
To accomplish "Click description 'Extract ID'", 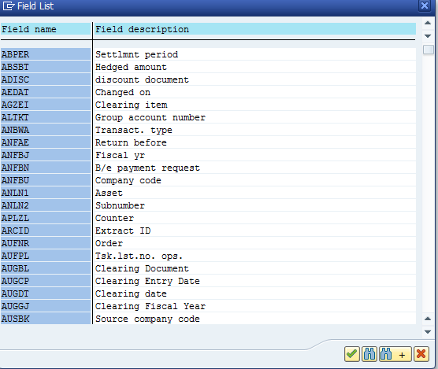I will point(123,231).
